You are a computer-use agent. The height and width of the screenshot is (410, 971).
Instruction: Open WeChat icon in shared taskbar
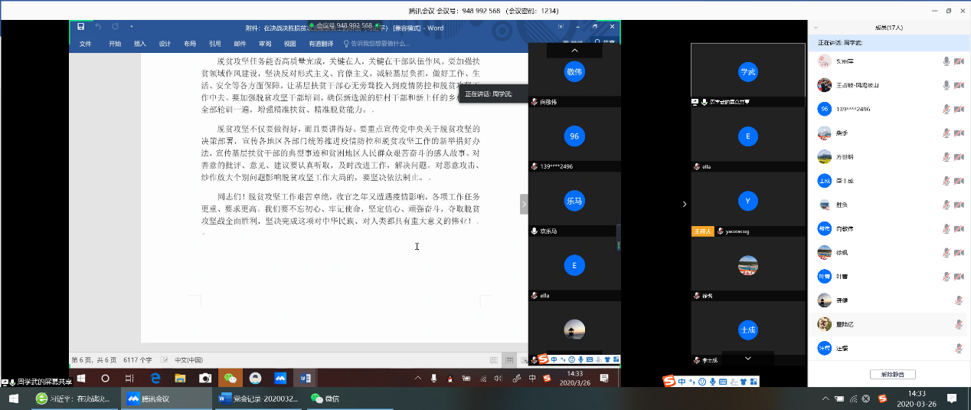[230, 378]
